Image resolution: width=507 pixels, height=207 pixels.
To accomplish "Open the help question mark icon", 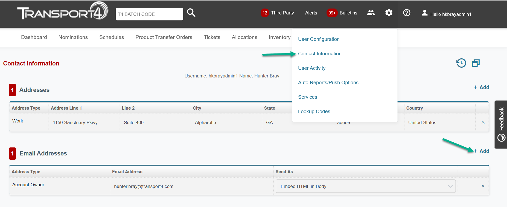I will coord(407,13).
